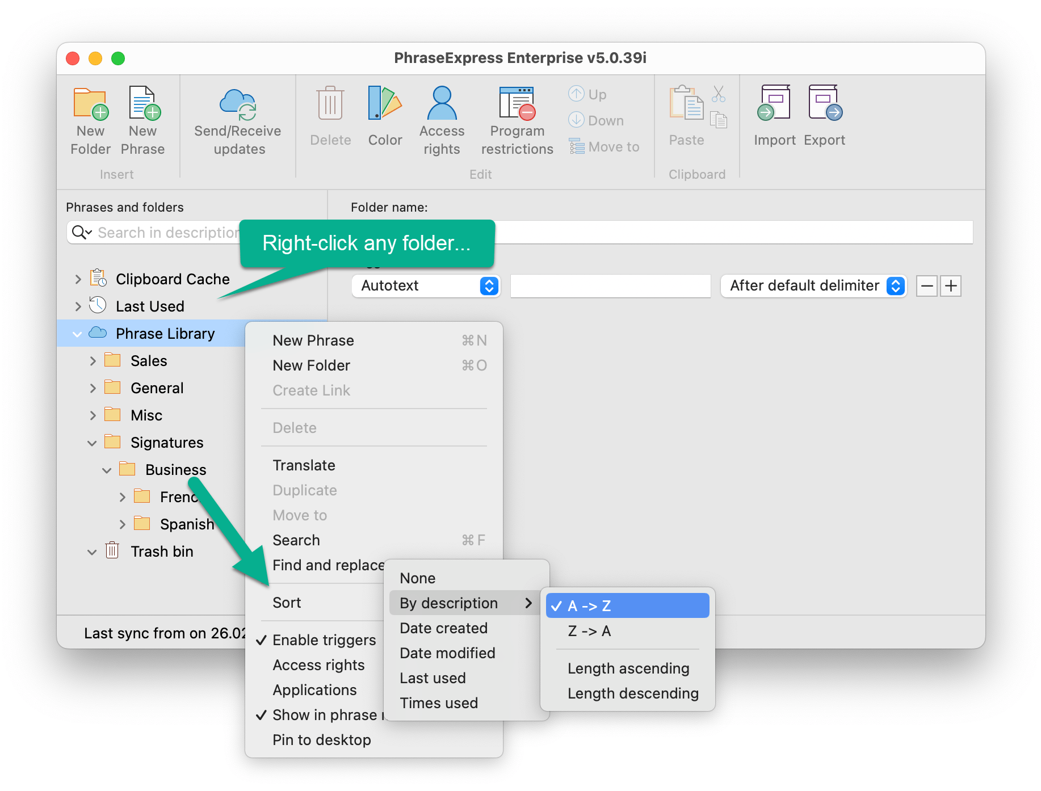This screenshot has height=791, width=1041.
Task: Click the Last Used clock icon
Action: tap(98, 305)
